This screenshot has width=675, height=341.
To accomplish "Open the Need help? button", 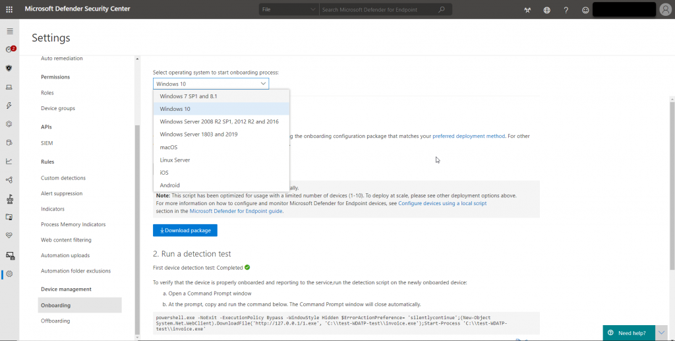I will (x=629, y=333).
